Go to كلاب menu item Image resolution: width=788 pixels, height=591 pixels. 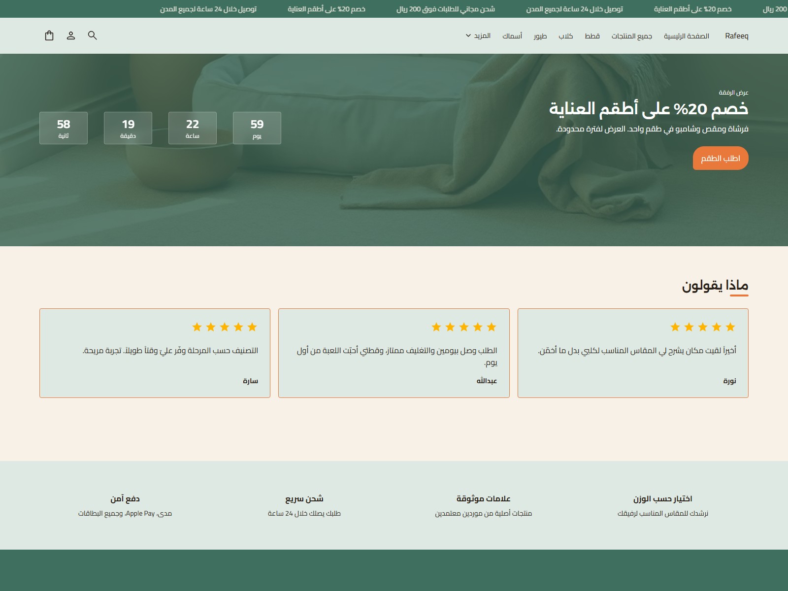tap(566, 36)
